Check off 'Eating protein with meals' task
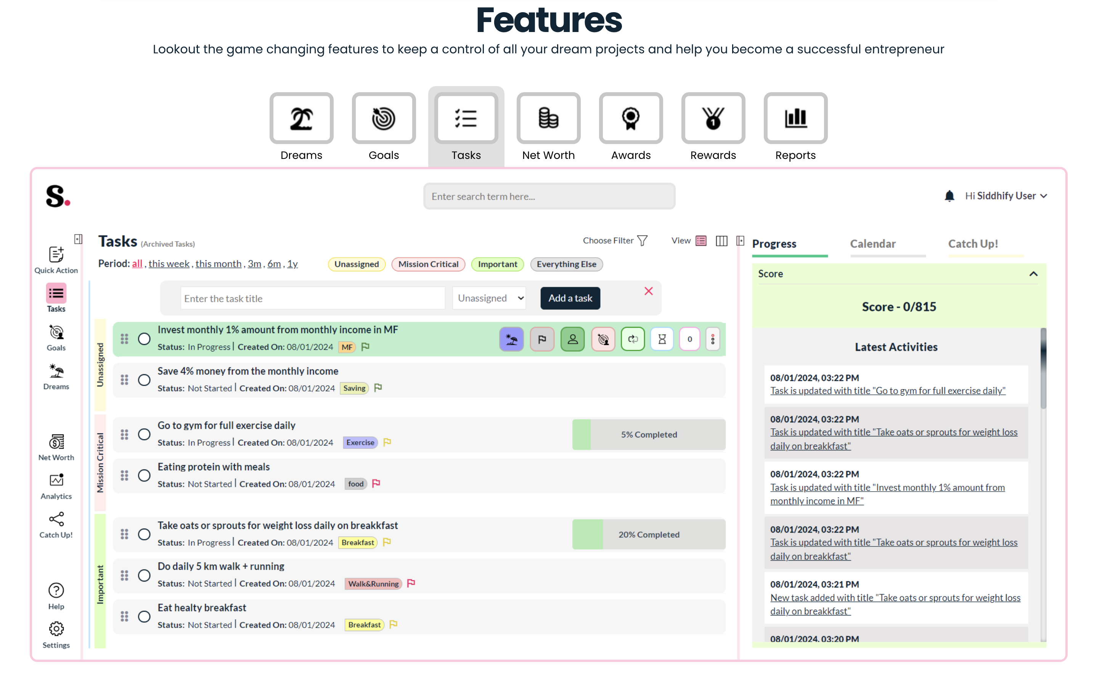1102x673 pixels. coord(144,476)
